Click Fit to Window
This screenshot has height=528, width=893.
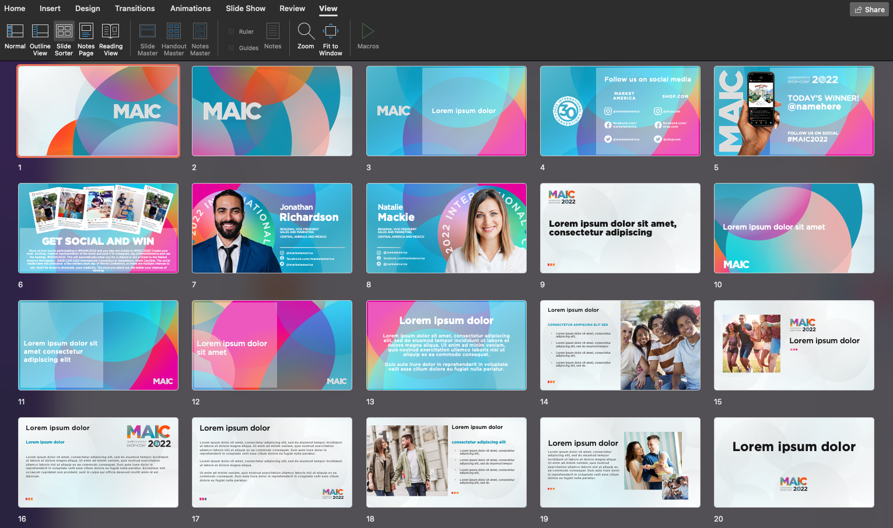pos(331,40)
